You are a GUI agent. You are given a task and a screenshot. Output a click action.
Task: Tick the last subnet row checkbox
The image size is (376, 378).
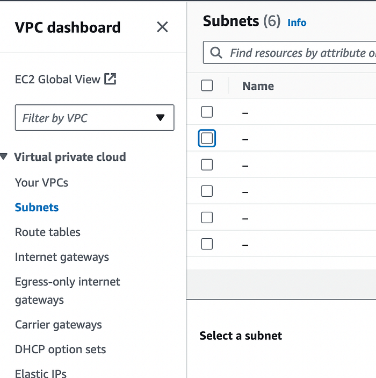[x=207, y=244]
